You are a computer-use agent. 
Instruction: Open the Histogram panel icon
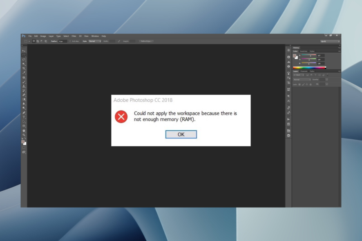(288, 62)
